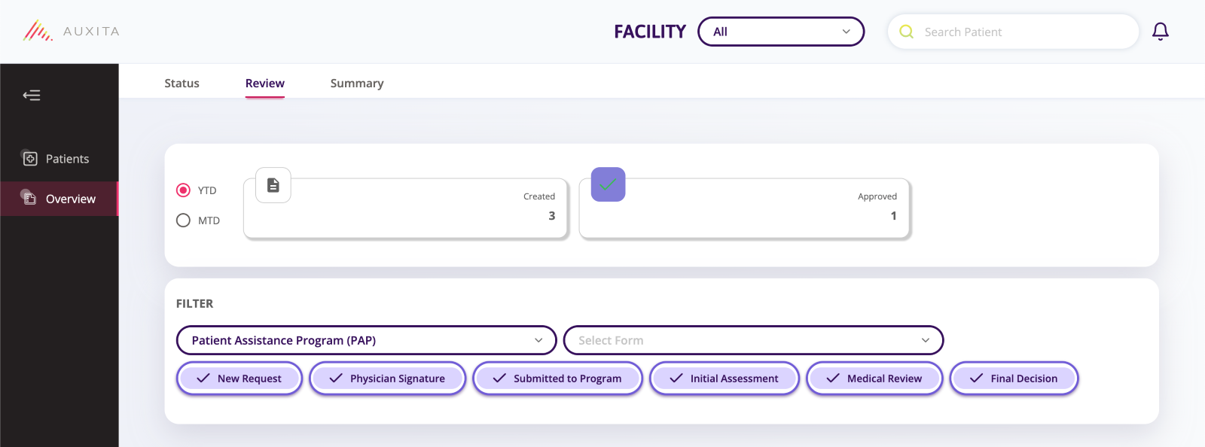Click the purple Approved checkmark icon
Screen dimensions: 1205x447
[609, 184]
